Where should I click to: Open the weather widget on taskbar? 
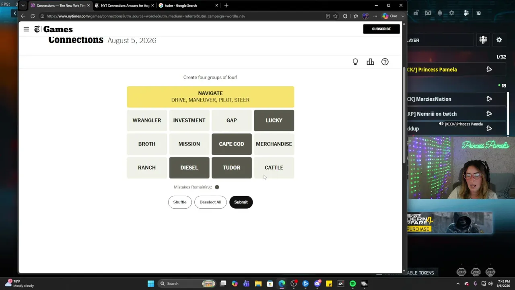[x=20, y=284]
